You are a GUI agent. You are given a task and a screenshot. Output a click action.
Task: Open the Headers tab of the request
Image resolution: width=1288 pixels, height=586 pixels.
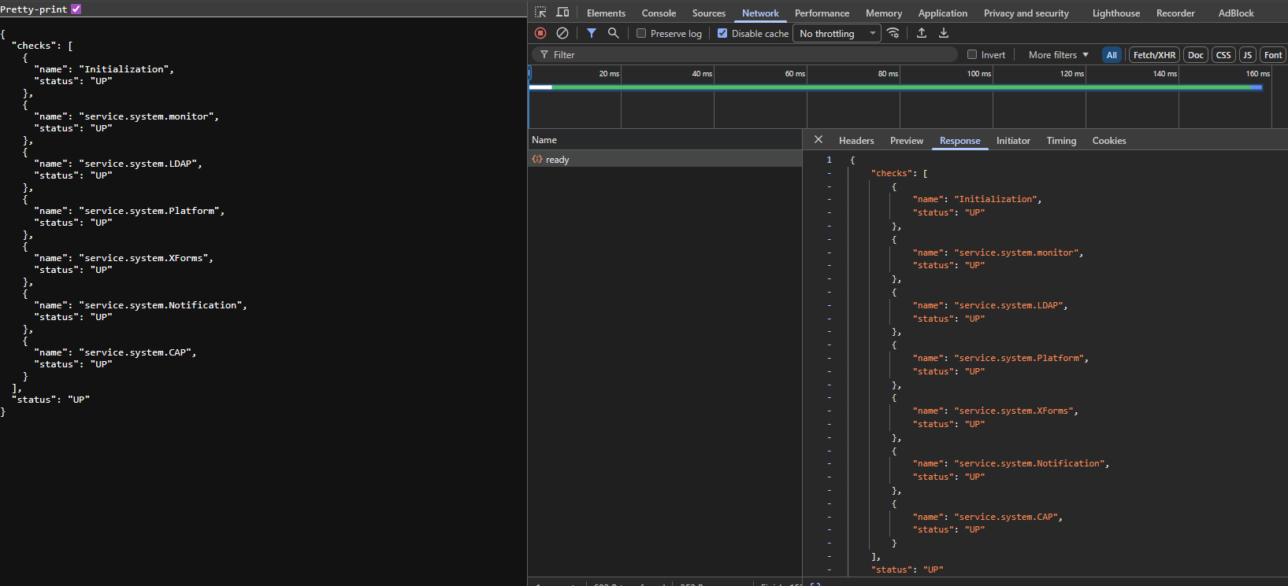(856, 141)
